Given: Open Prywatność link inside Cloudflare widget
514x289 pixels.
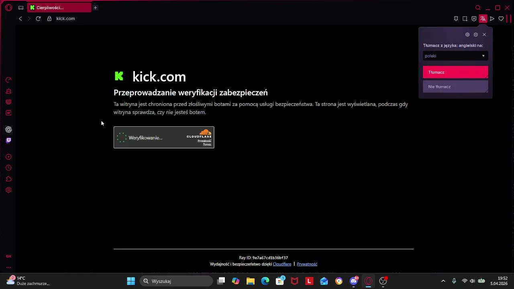Looking at the screenshot, I should click(204, 141).
